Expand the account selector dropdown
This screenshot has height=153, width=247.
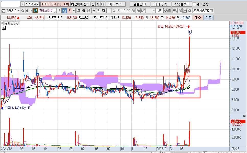22,4
